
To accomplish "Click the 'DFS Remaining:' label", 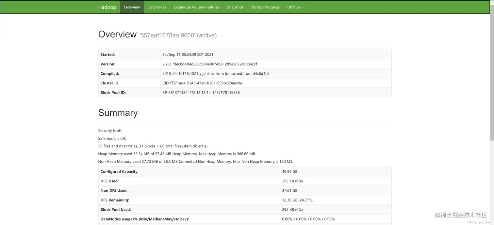I will [x=115, y=200].
